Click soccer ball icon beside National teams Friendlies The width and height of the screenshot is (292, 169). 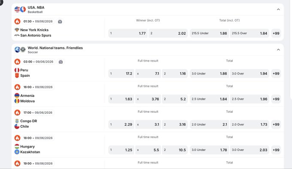pyautogui.click(x=23, y=50)
